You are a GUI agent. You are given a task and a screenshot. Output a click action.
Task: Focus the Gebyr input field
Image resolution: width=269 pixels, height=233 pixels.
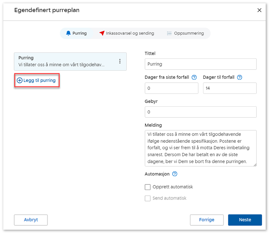(200, 112)
